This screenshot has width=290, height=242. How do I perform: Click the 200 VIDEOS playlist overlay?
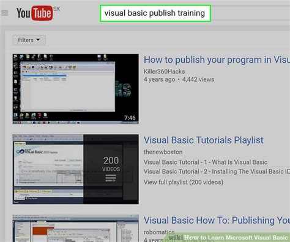[111, 169]
